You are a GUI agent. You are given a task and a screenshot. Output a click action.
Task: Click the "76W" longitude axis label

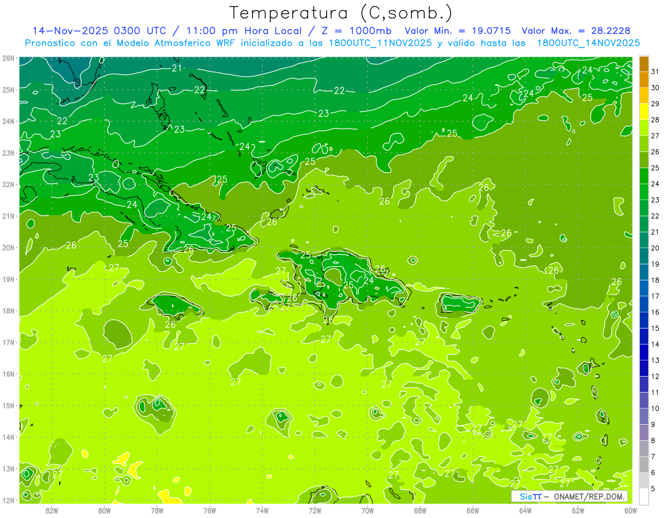pos(210,510)
